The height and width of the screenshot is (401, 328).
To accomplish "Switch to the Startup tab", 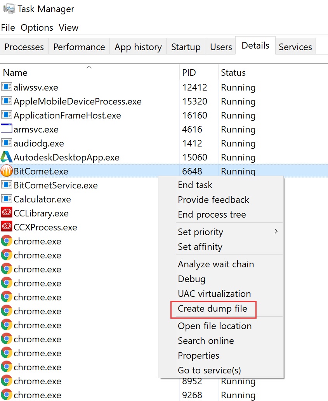I will coord(186,47).
